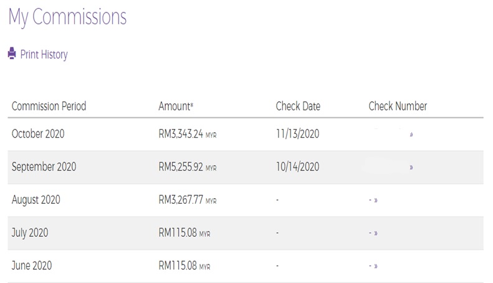Click the Check Date column header

click(x=298, y=106)
